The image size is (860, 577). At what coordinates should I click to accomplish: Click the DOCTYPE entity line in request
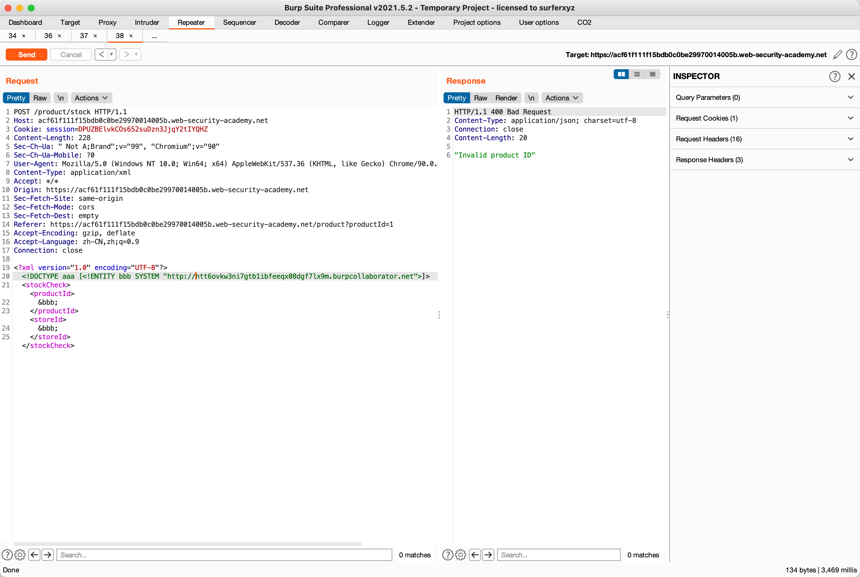point(226,276)
